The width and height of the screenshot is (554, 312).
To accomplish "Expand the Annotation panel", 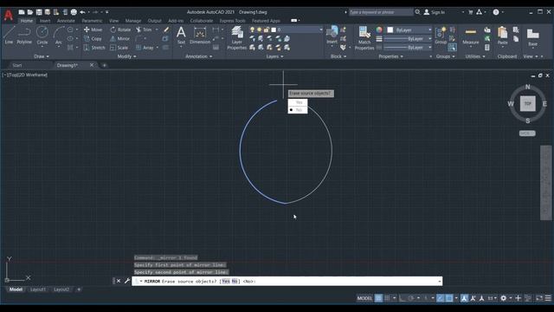I will tap(198, 56).
